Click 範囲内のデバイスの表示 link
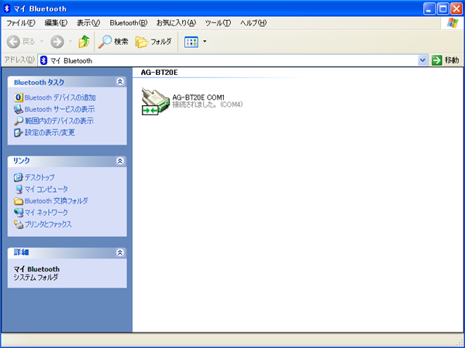 [x=59, y=121]
